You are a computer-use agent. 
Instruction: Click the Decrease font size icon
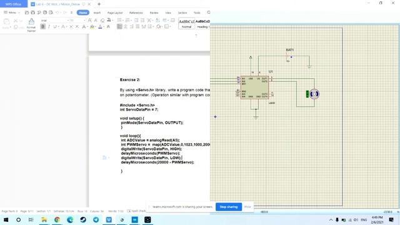click(96, 20)
